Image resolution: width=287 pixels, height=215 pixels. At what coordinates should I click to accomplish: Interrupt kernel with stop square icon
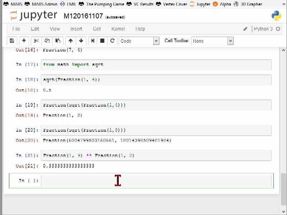coord(102,41)
